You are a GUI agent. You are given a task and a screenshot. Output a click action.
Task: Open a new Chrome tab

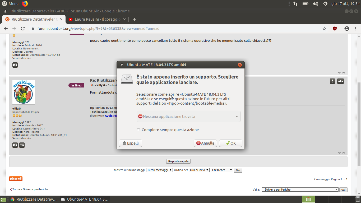(134, 19)
